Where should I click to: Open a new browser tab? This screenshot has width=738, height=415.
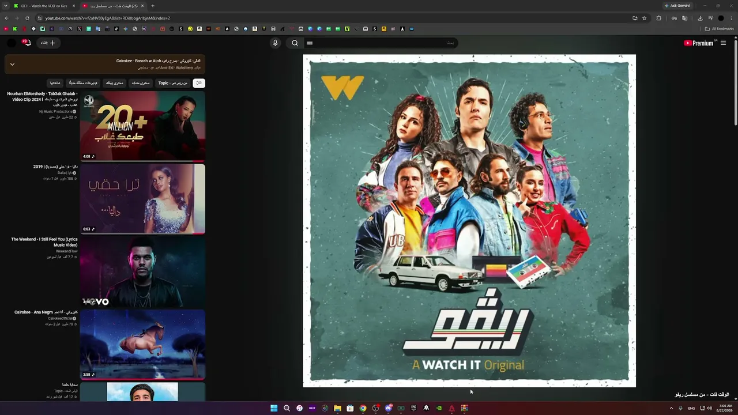tap(153, 6)
